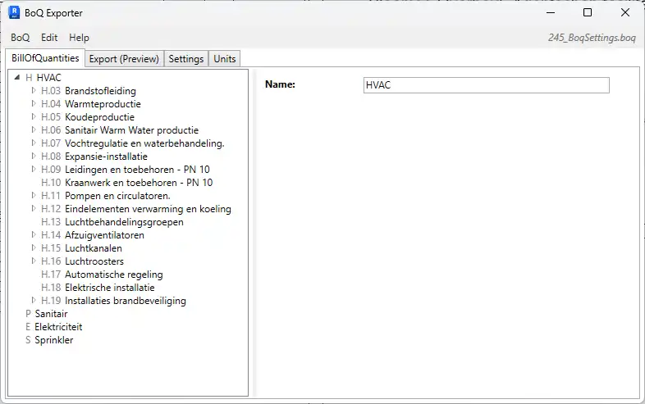Viewport: 645px width, 404px height.
Task: Expand the H.15 Luchtkanalen arrow
Action: (x=34, y=248)
